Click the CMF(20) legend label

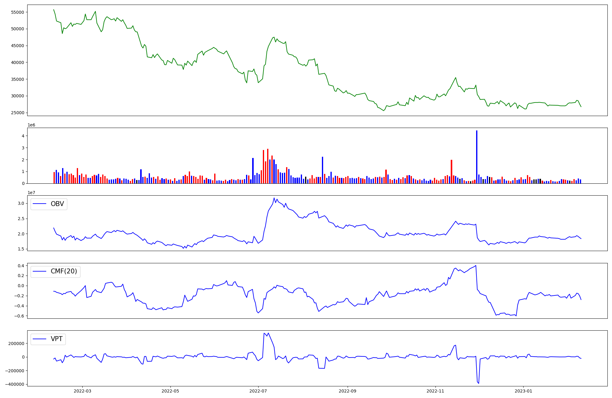(64, 272)
